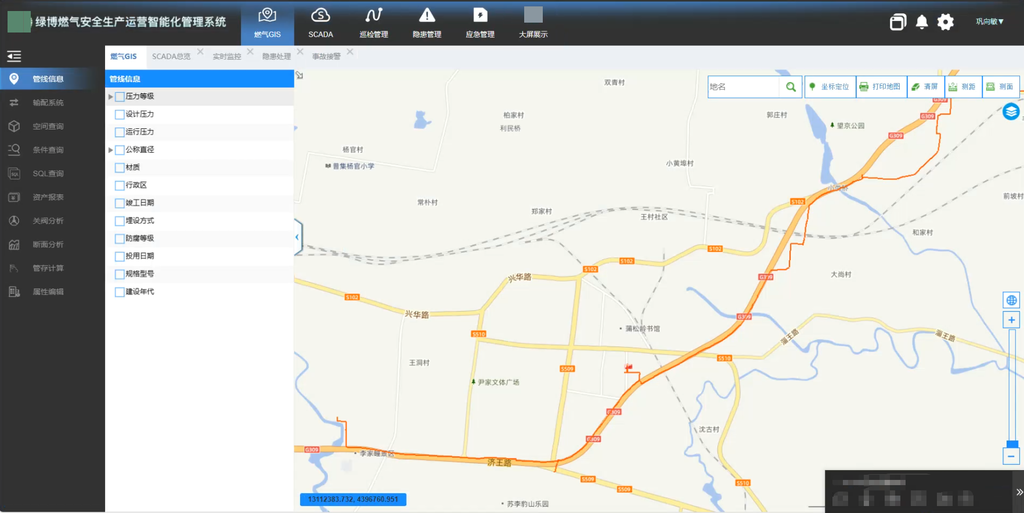Viewport: 1024px width, 513px height.
Task: Open the user account dropdown
Action: pos(989,22)
